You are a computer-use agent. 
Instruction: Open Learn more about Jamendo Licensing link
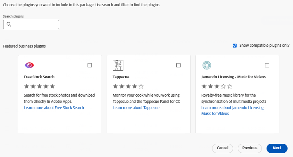pyautogui.click(x=233, y=111)
